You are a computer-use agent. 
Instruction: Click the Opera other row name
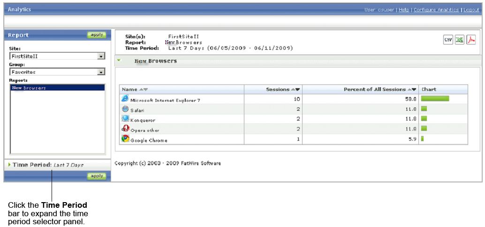click(145, 130)
